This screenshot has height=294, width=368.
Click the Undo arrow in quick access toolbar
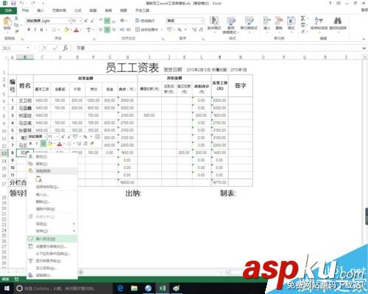click(22, 3)
